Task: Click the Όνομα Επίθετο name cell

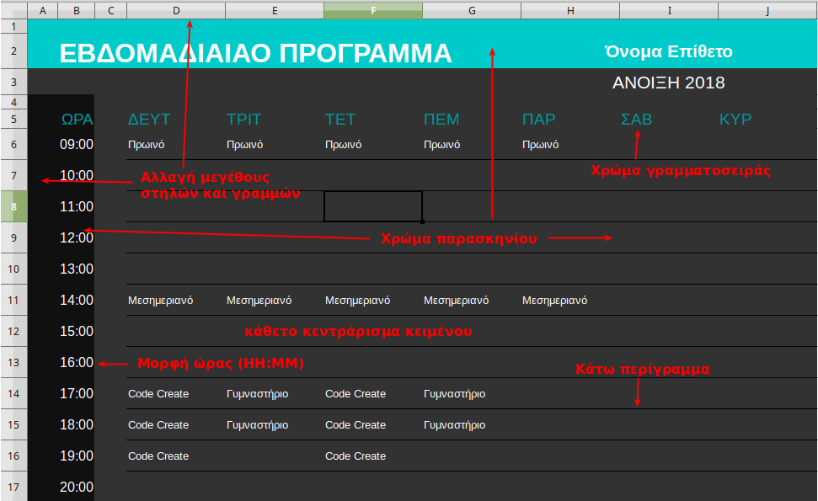Action: (x=668, y=52)
